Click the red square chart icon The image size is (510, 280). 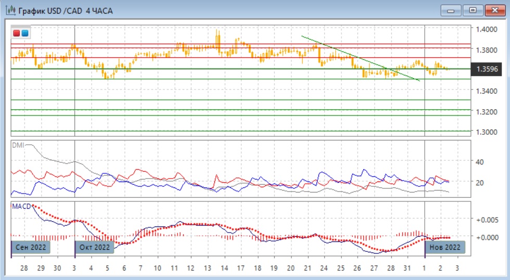point(17,34)
